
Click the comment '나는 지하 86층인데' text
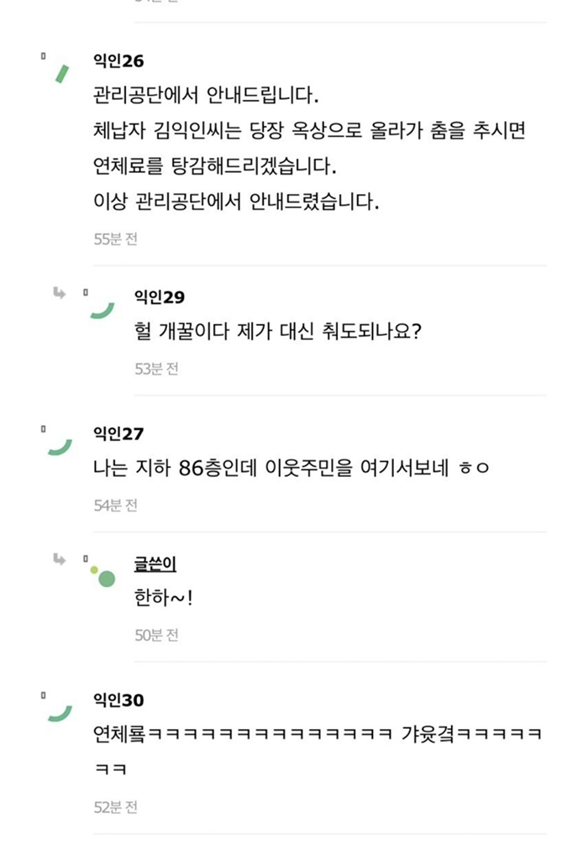(x=291, y=469)
